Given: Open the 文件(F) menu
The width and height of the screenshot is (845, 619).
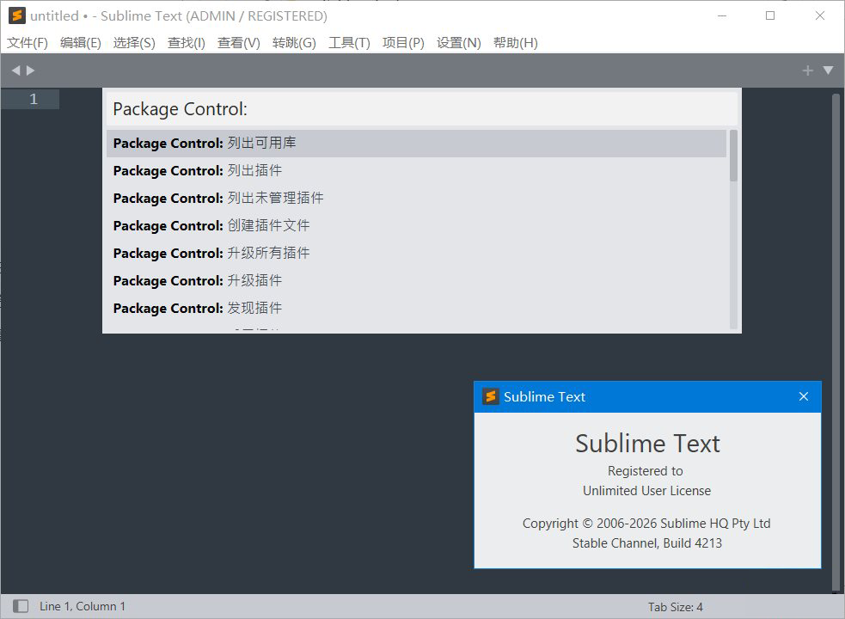Looking at the screenshot, I should point(27,43).
